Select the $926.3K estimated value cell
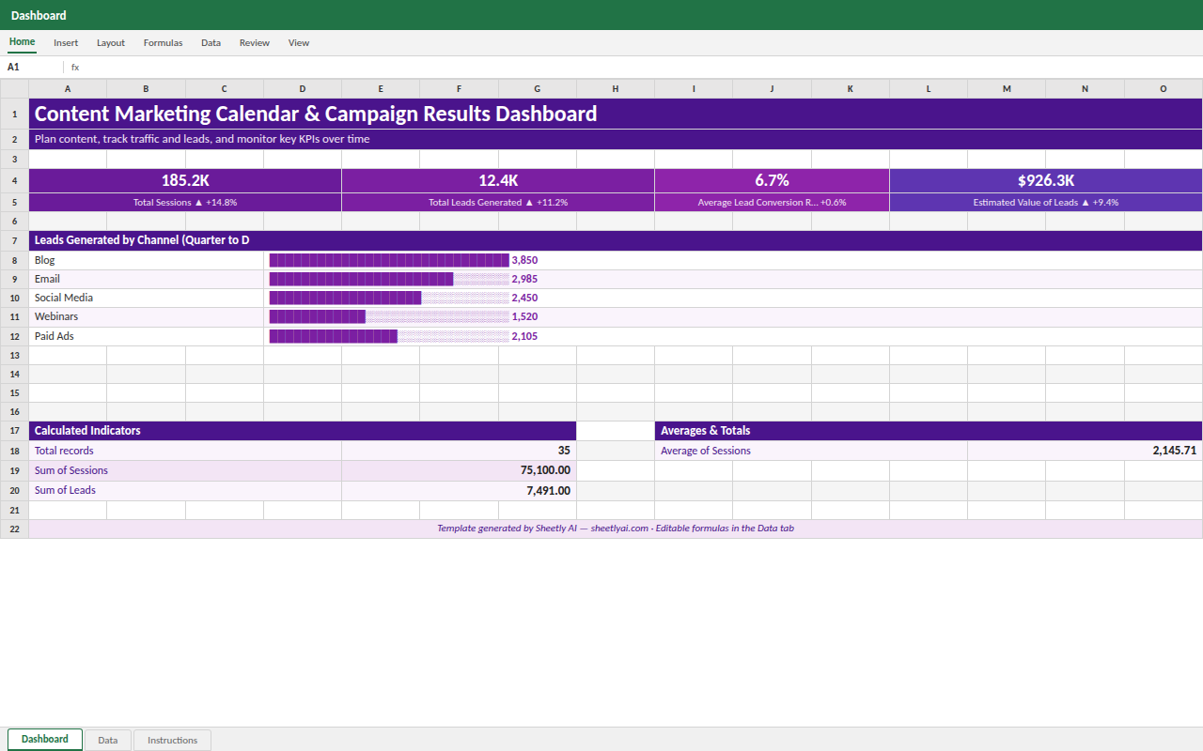This screenshot has width=1203, height=751. tap(1046, 180)
